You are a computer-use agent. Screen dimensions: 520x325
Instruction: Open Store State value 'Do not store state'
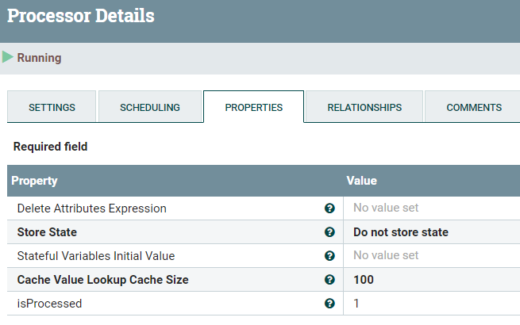[x=401, y=232]
